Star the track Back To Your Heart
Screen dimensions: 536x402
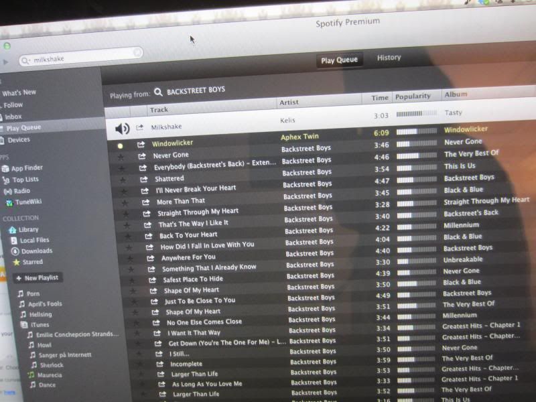click(128, 237)
